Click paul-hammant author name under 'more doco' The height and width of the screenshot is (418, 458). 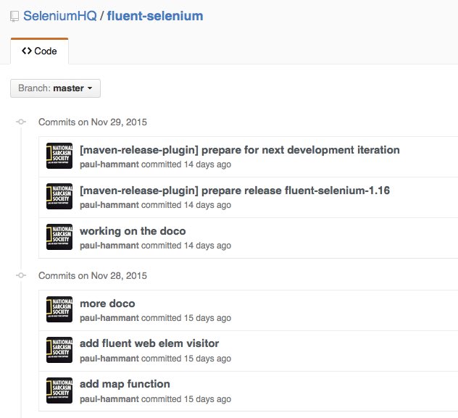tap(109, 318)
